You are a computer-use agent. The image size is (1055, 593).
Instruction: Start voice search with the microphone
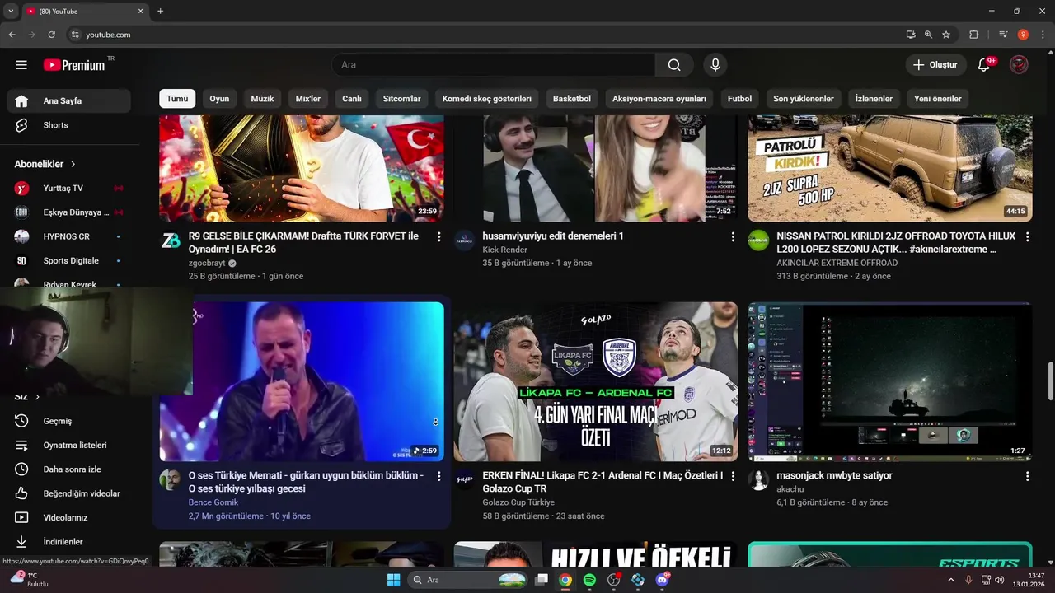pos(715,65)
